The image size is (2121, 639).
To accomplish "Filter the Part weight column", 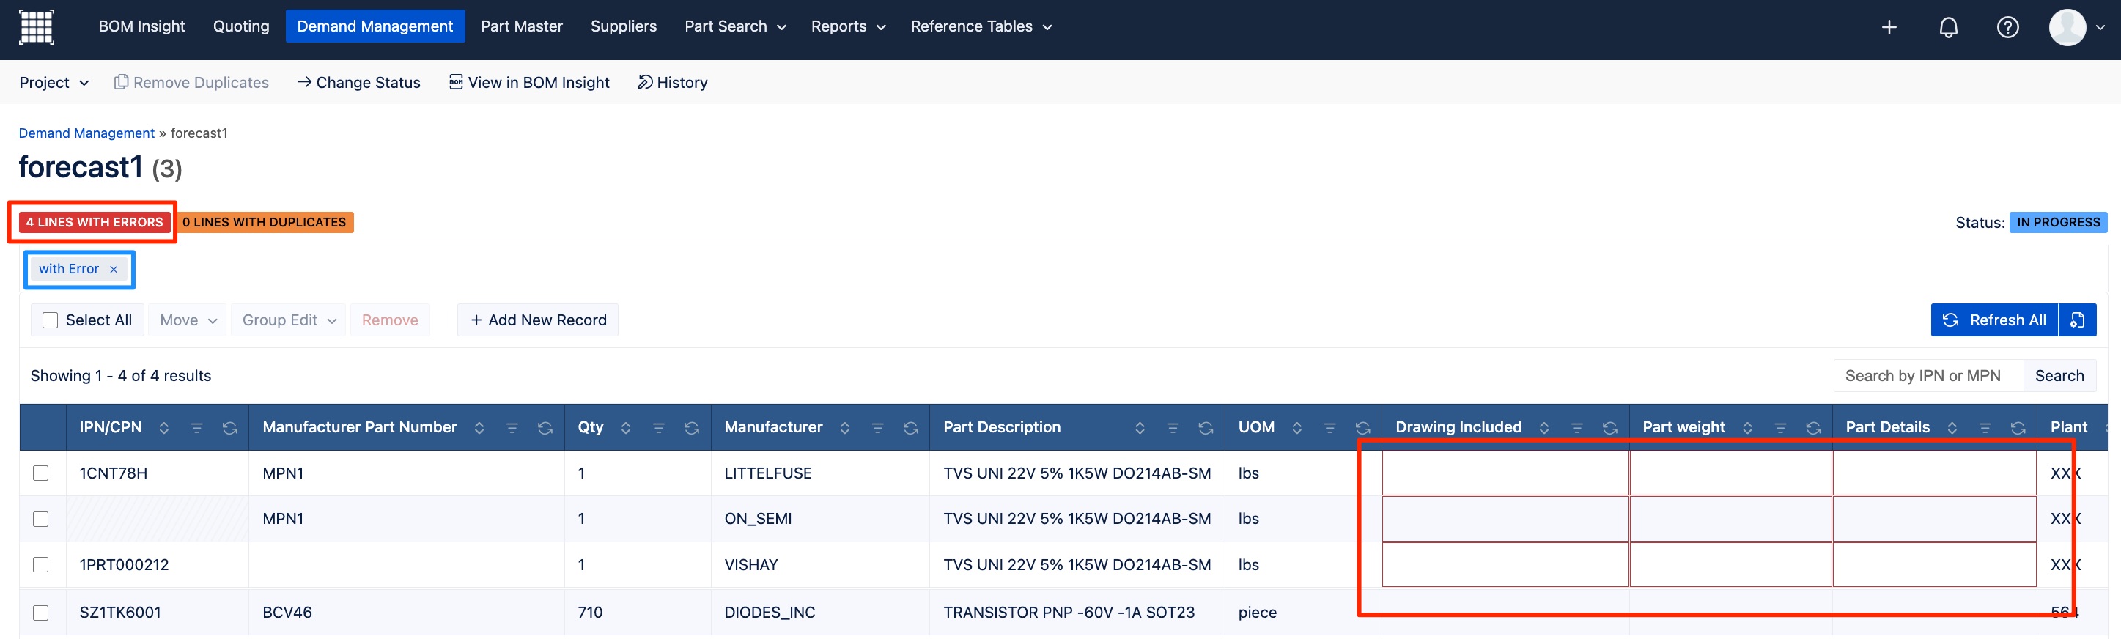I will [x=1781, y=427].
